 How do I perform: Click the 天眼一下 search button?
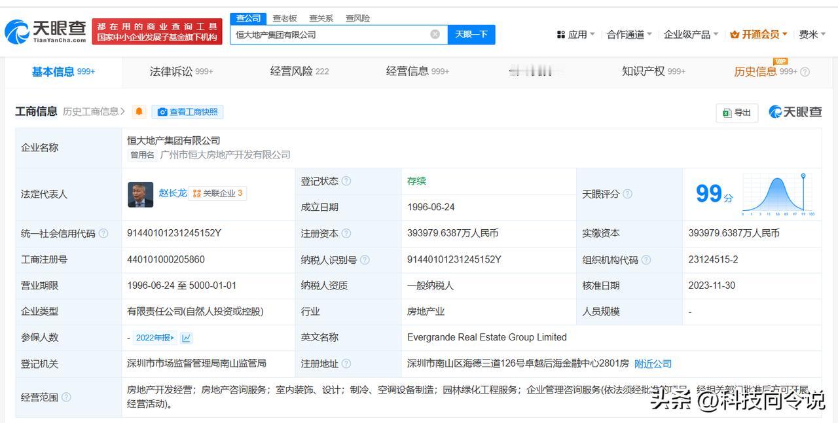click(471, 35)
